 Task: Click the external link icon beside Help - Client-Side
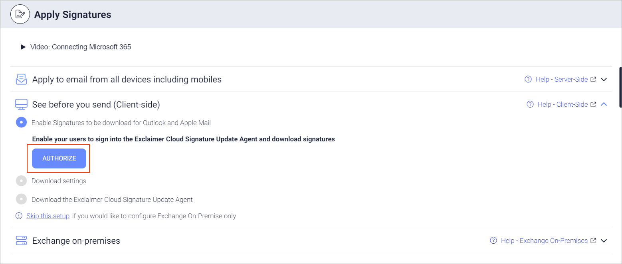[593, 104]
